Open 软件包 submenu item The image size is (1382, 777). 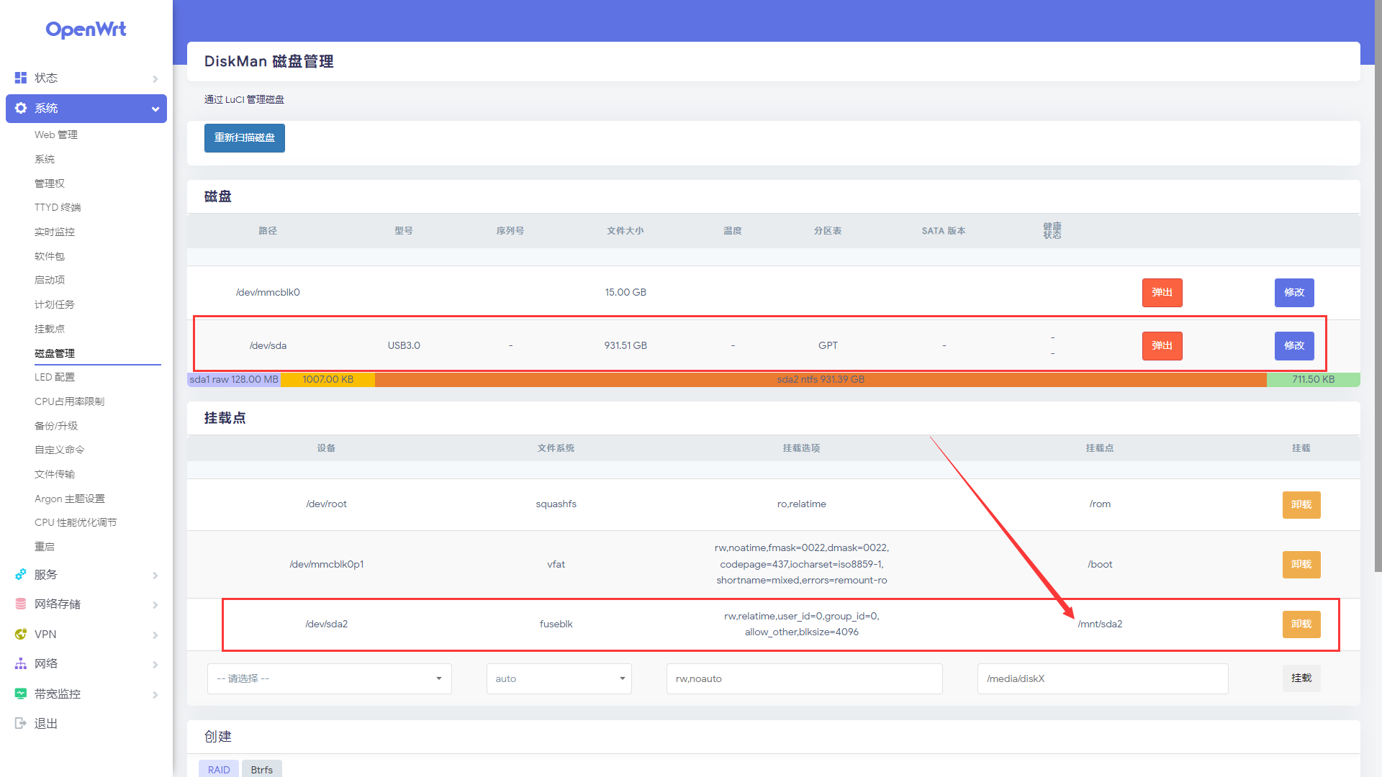pos(50,256)
